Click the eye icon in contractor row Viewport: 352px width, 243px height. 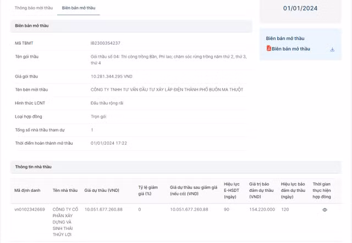tap(324, 209)
